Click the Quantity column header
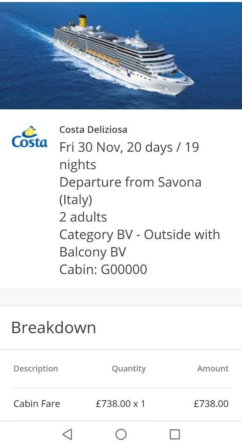Viewport: 242px width, 448px height. 129,368
